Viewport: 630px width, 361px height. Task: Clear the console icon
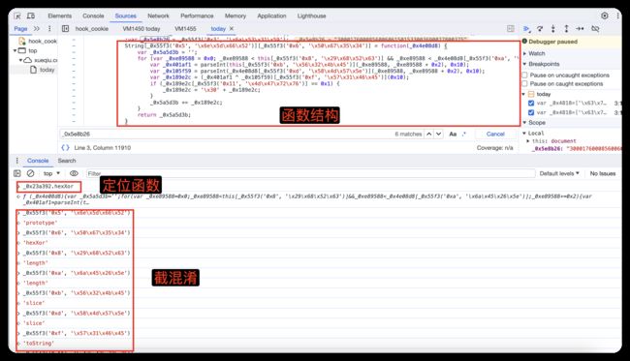click(x=31, y=173)
